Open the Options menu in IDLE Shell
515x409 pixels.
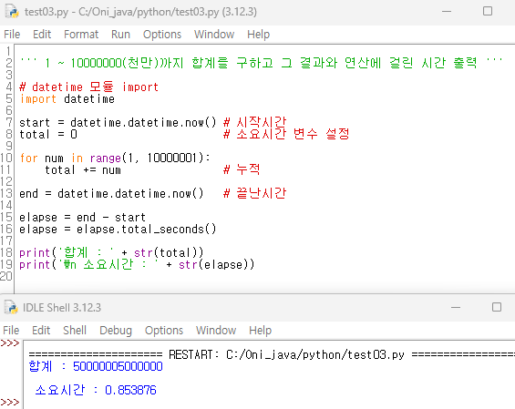(164, 331)
